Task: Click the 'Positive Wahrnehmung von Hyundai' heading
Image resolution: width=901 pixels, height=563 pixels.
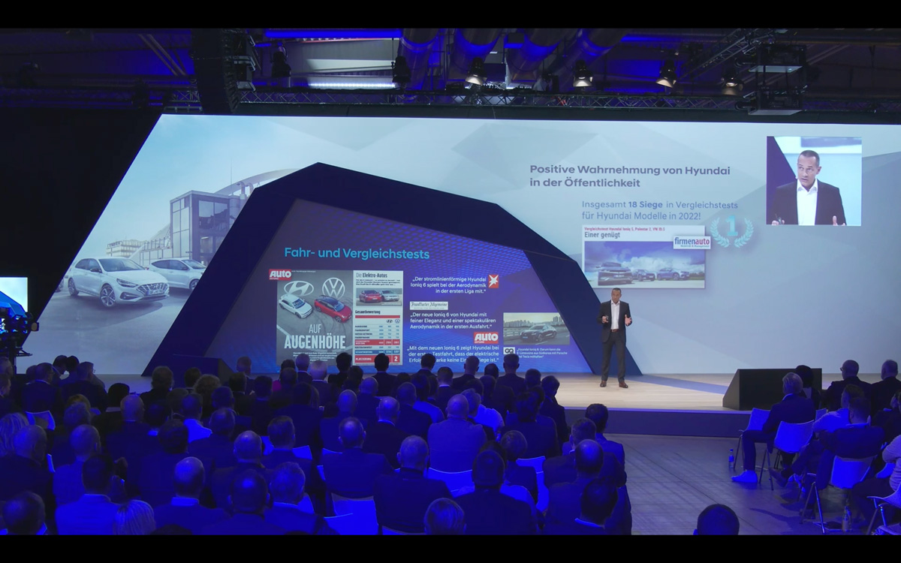Action: [x=629, y=170]
